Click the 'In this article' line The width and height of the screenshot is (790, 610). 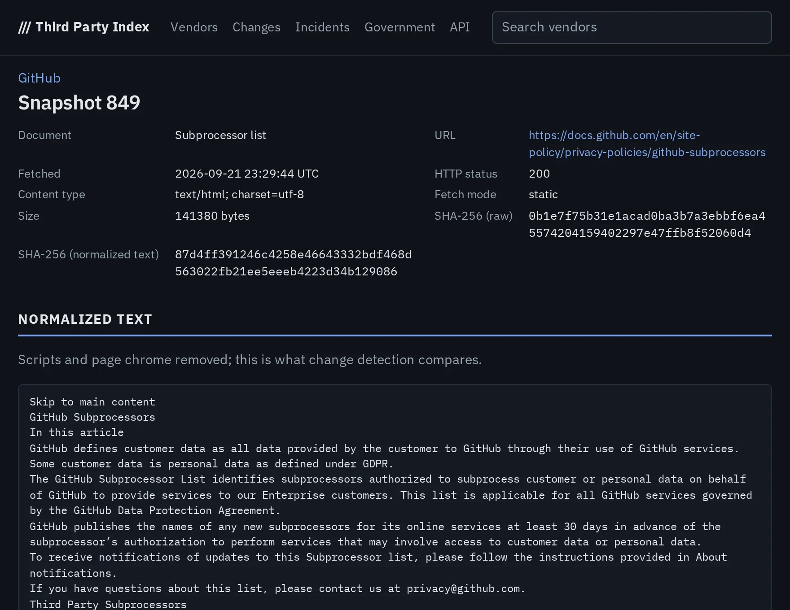tap(77, 432)
